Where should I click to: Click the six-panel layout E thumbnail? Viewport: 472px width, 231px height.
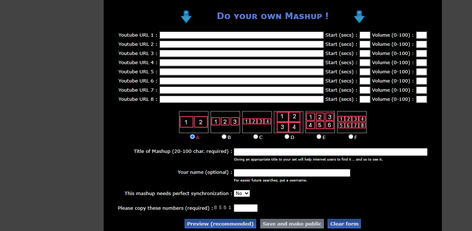tap(320, 122)
